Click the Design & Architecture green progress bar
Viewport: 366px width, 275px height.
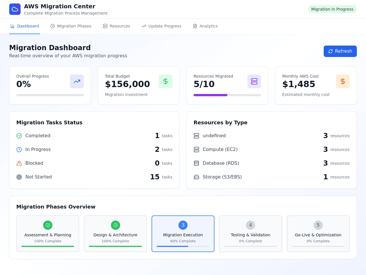click(116, 246)
